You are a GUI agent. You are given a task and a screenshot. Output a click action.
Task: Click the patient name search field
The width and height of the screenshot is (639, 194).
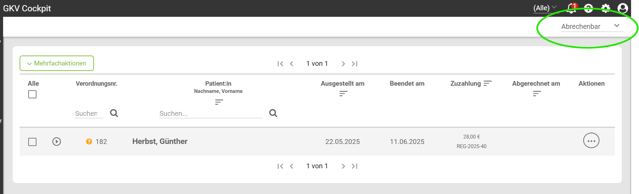211,113
